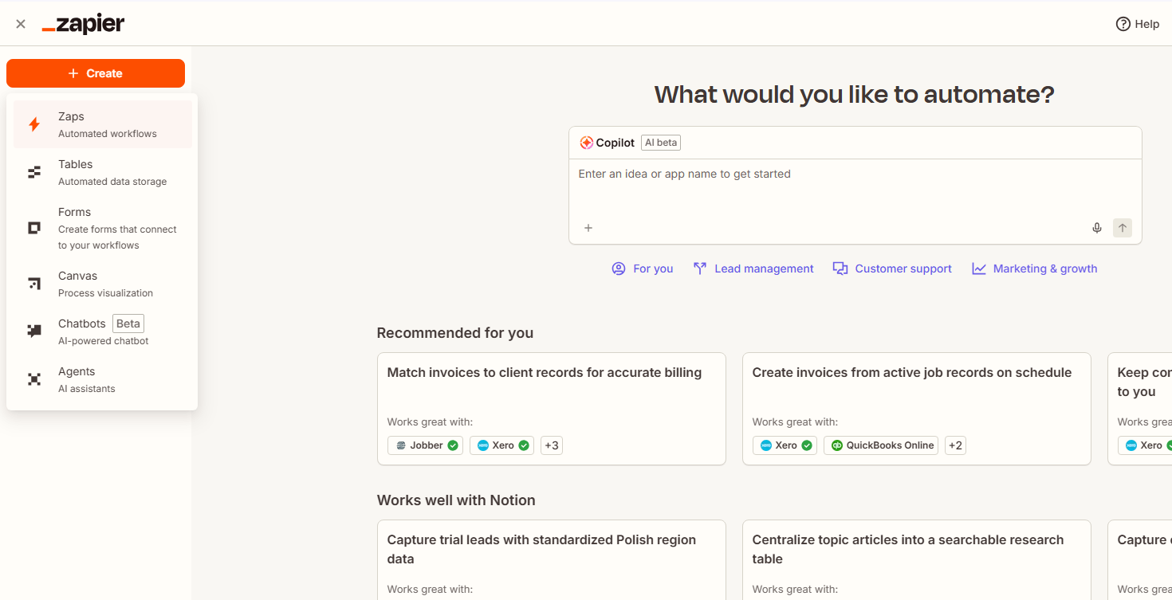Screen dimensions: 1172x600
Task: Show Marketing & growth suggestions
Action: pos(1035,269)
